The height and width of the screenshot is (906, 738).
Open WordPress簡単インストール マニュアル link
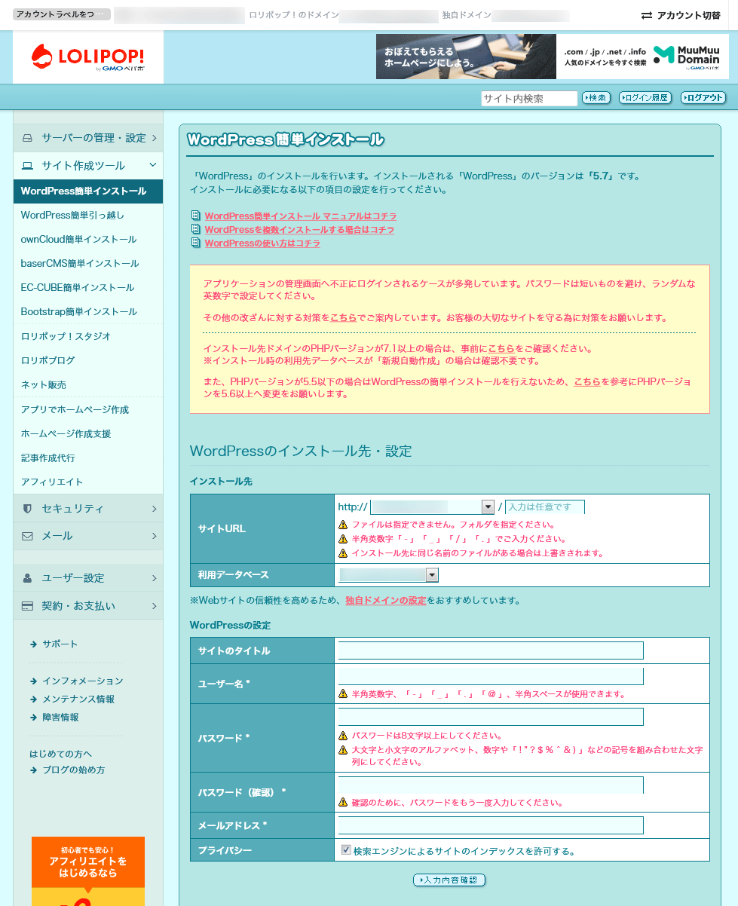300,216
